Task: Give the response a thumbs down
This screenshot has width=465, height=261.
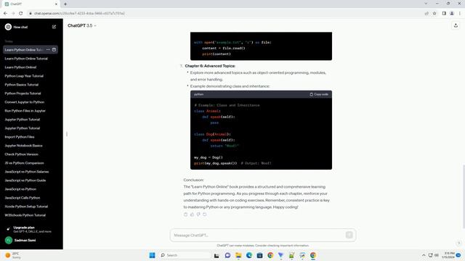Action: click(x=198, y=215)
